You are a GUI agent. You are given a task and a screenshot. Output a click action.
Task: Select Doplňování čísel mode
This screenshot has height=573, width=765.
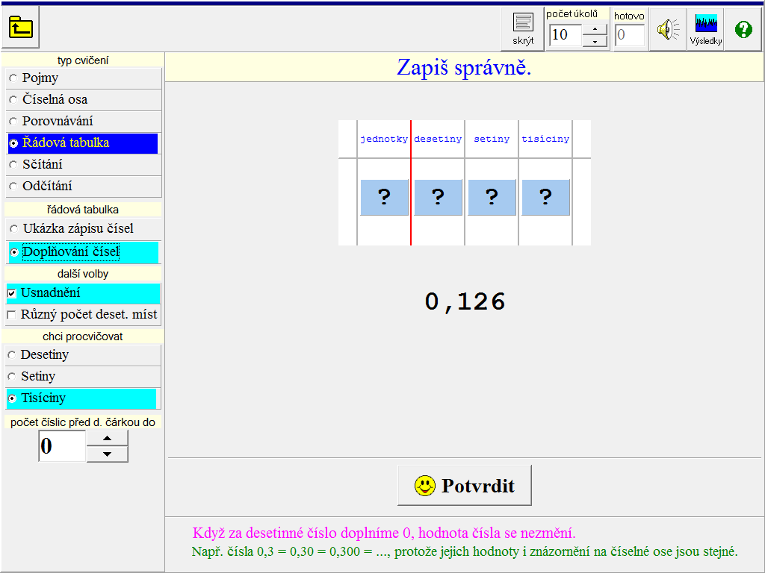tap(84, 252)
